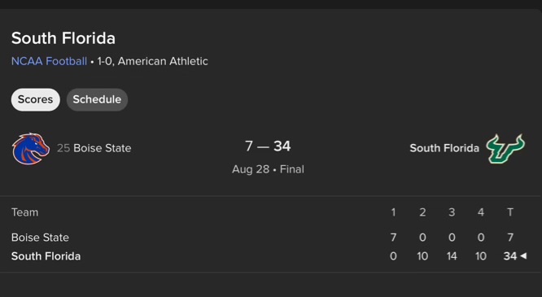
Task: Click the 1-0, American Athletic record text
Action: (x=152, y=61)
